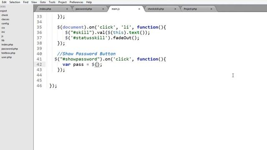Open user.php from the sidebar
This screenshot has height=150, width=267.
7,57
